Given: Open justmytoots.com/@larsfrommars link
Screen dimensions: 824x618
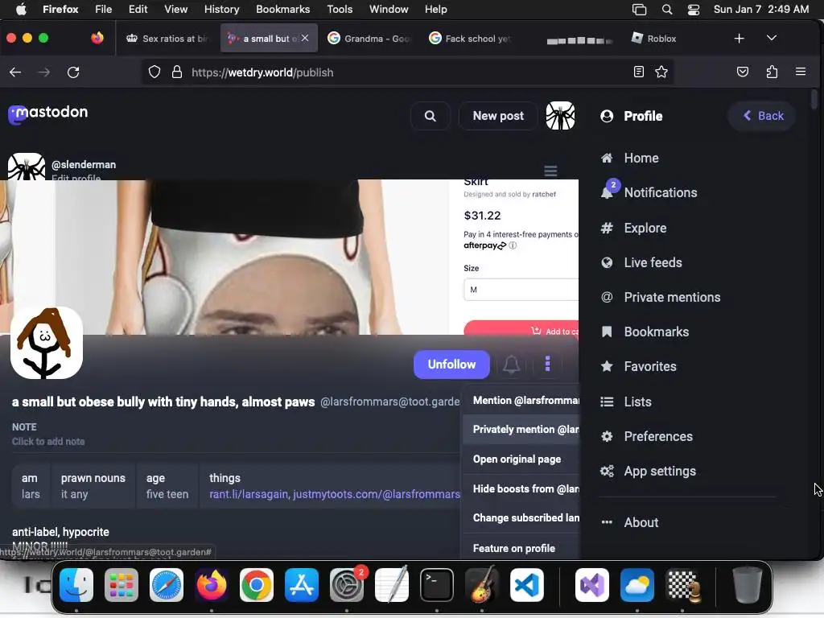Looking at the screenshot, I should pyautogui.click(x=377, y=495).
